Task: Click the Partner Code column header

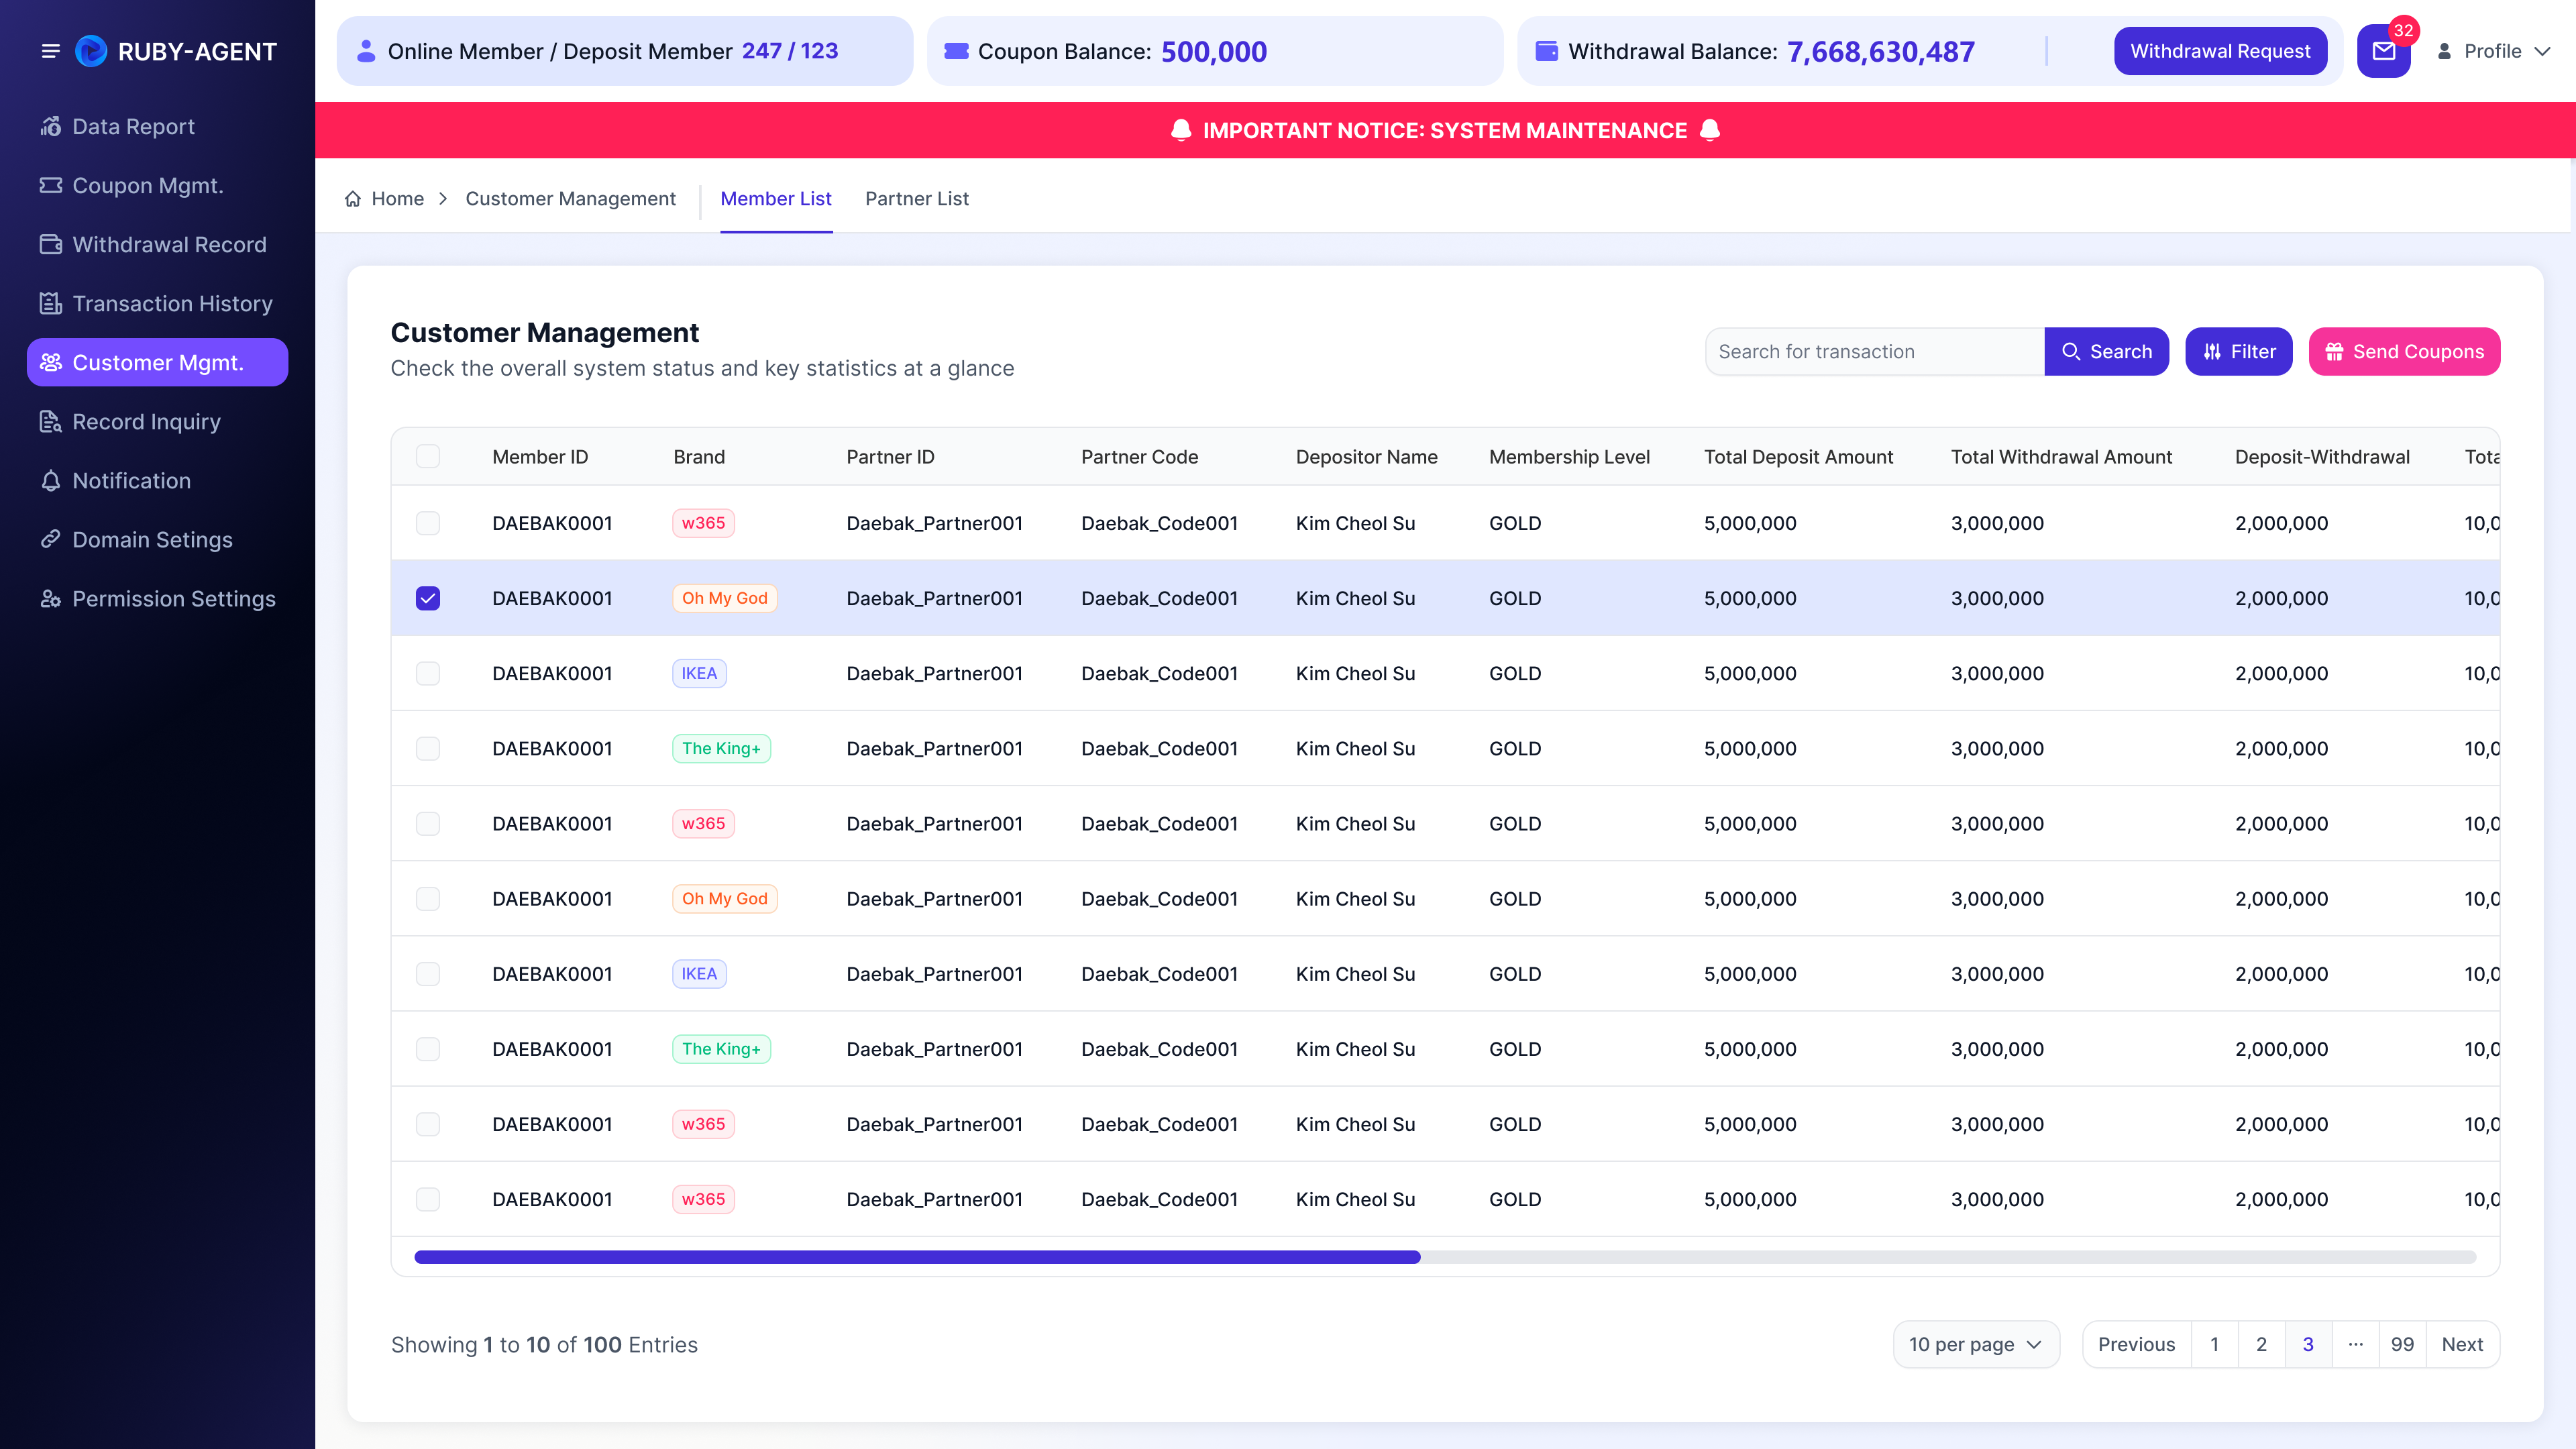Action: click(x=1139, y=457)
